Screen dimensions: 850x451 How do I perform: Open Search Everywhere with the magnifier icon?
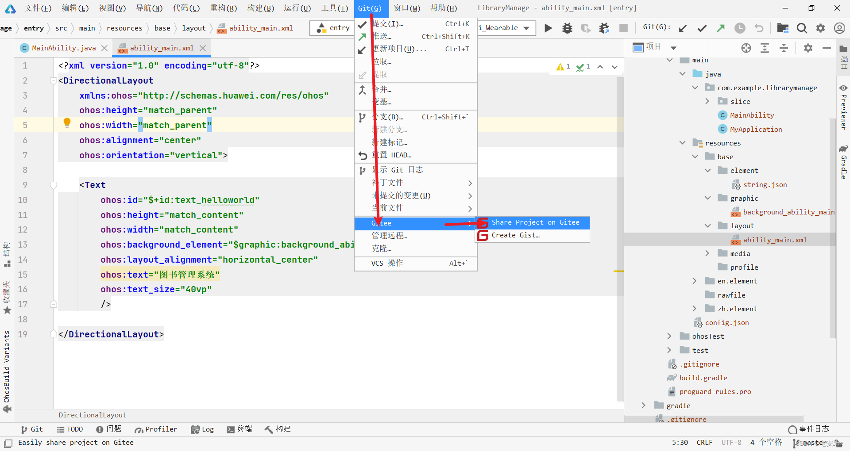tap(802, 28)
